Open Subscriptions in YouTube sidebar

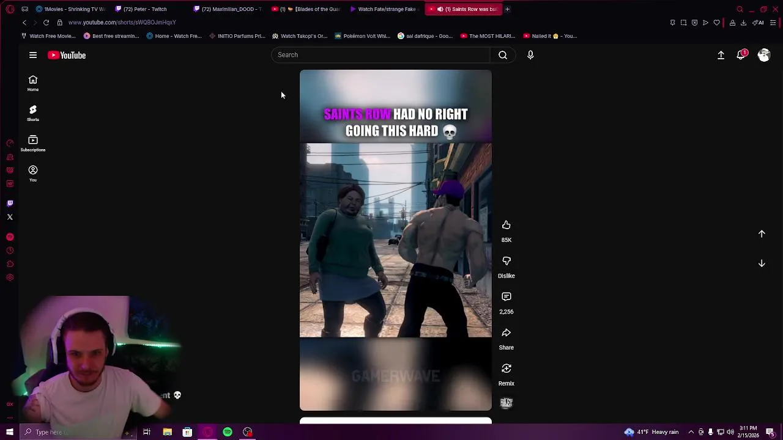coord(33,144)
